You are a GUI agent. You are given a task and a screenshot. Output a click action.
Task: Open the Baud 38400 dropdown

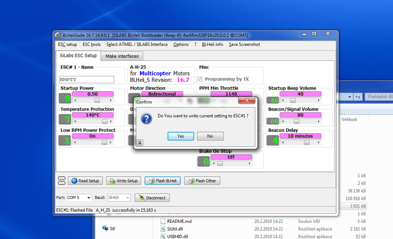pyautogui.click(x=128, y=198)
